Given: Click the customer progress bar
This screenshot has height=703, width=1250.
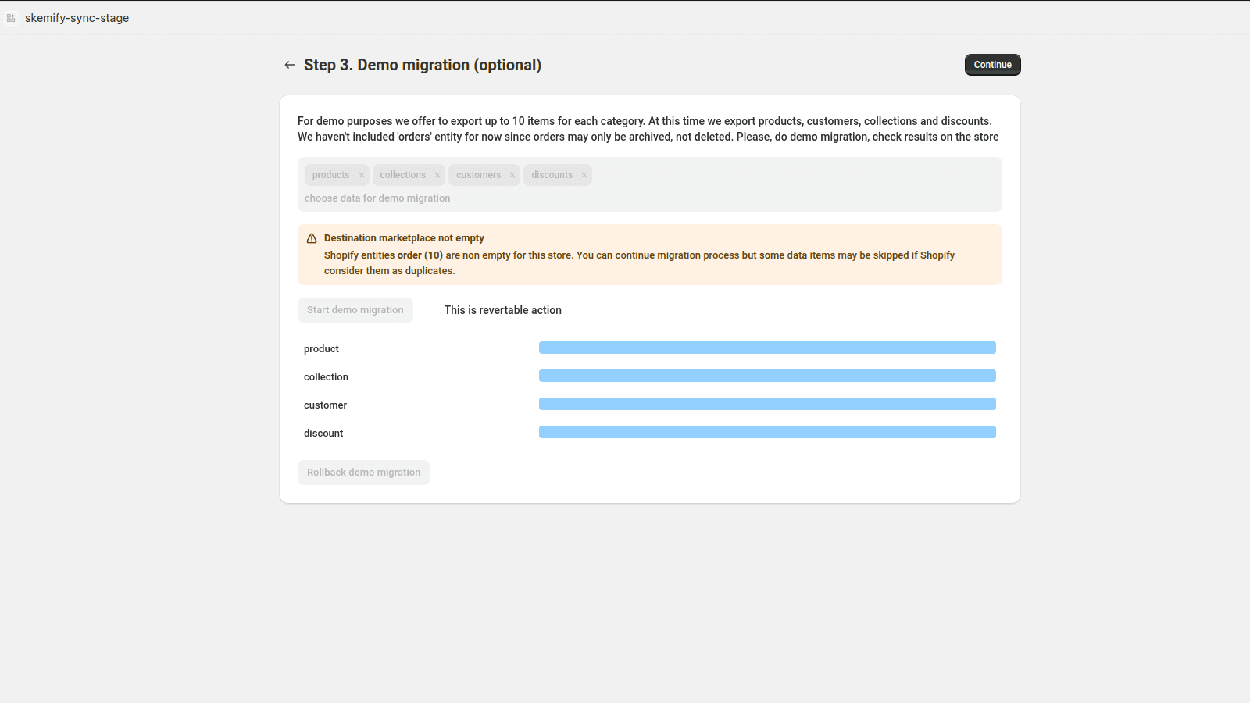Looking at the screenshot, I should click(767, 404).
